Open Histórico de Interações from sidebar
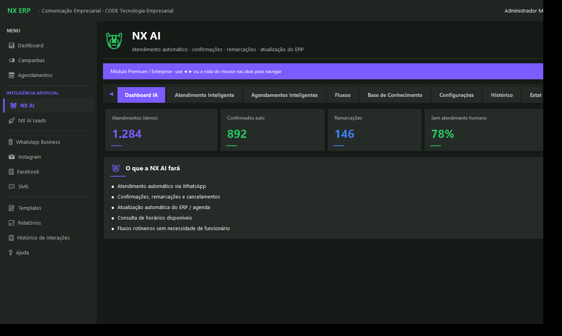The height and width of the screenshot is (336, 562). 48,238
